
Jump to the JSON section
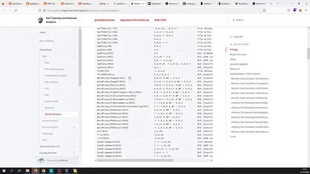coord(232,59)
